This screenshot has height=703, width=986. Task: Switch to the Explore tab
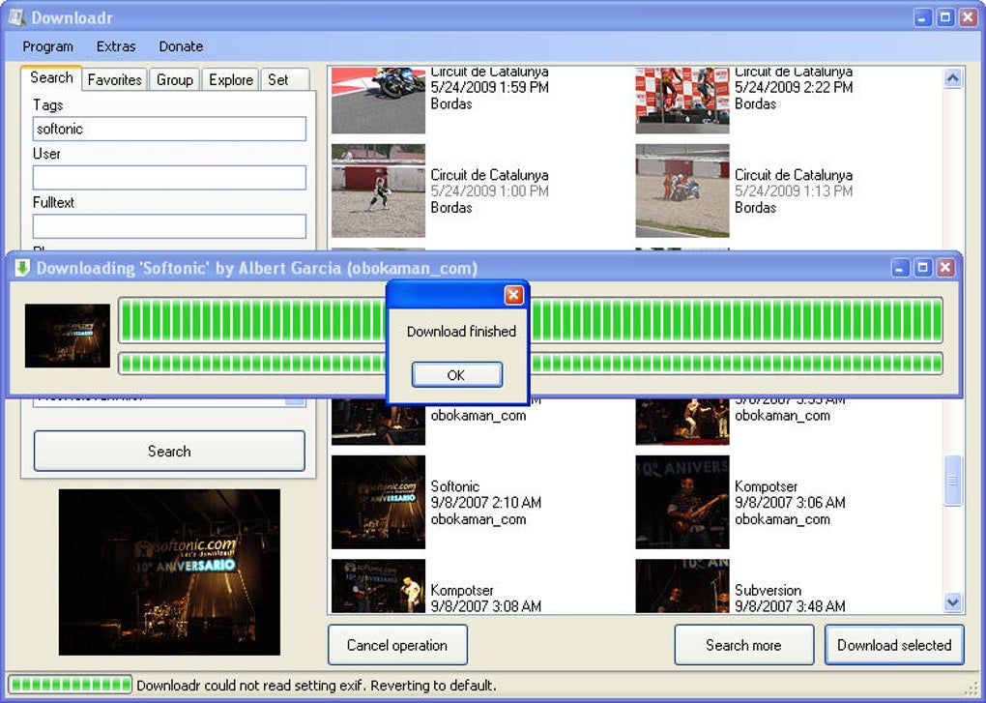(x=231, y=80)
